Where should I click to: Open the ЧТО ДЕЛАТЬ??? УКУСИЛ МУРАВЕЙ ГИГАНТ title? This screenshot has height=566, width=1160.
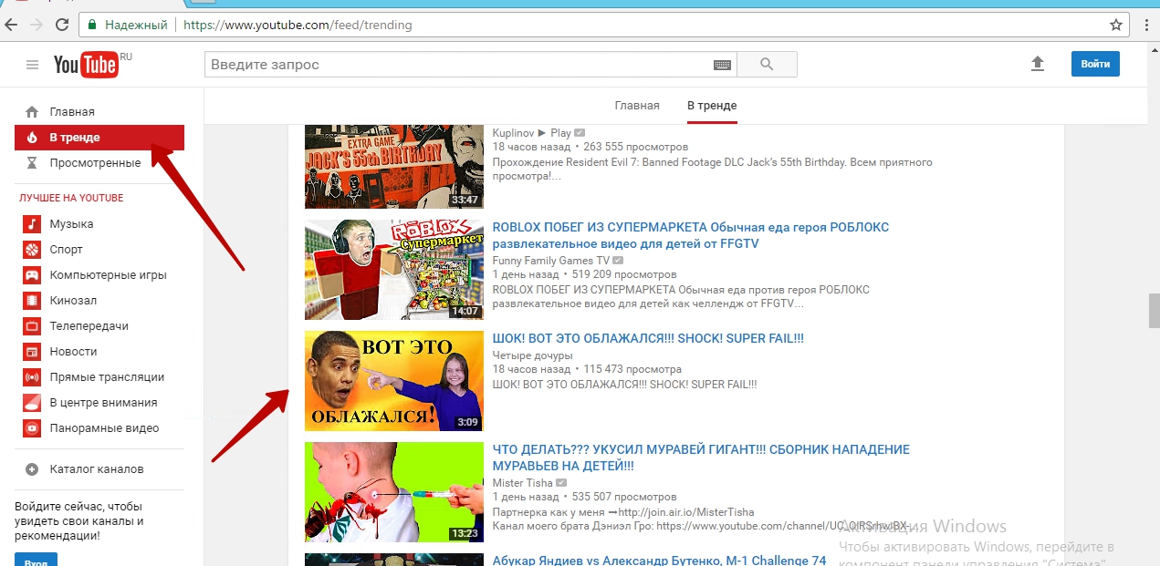(x=700, y=458)
